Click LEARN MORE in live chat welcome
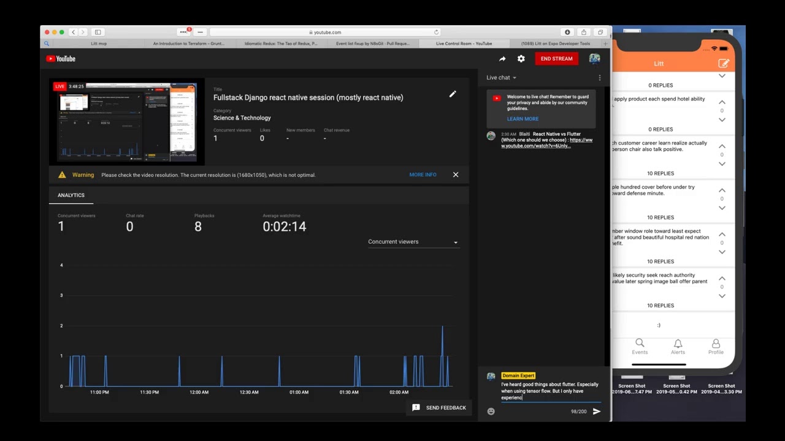The width and height of the screenshot is (785, 441). click(523, 119)
